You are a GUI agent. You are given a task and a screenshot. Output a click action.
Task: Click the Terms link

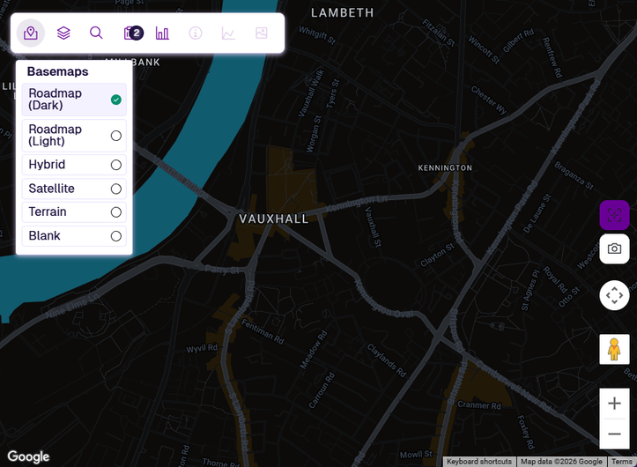pyautogui.click(x=621, y=462)
